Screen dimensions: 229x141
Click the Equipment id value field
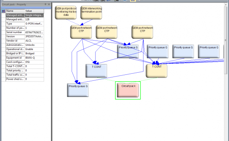(x=34, y=57)
